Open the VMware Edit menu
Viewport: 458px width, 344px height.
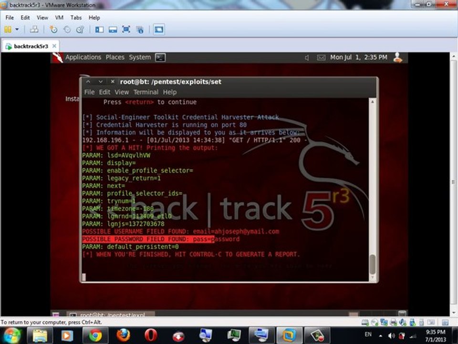coord(25,18)
